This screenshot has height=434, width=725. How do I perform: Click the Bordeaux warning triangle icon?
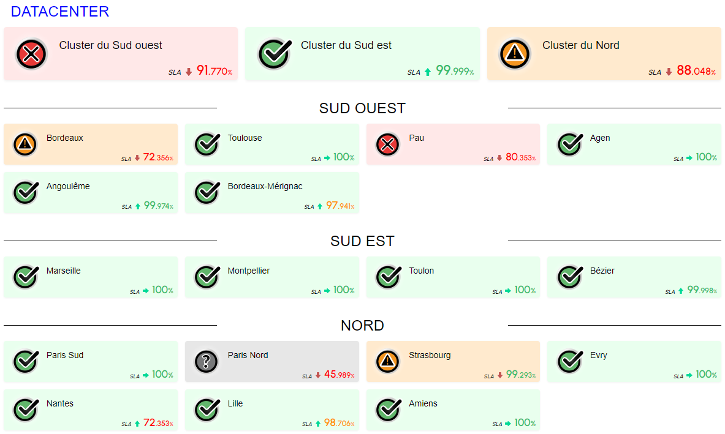[x=25, y=144]
